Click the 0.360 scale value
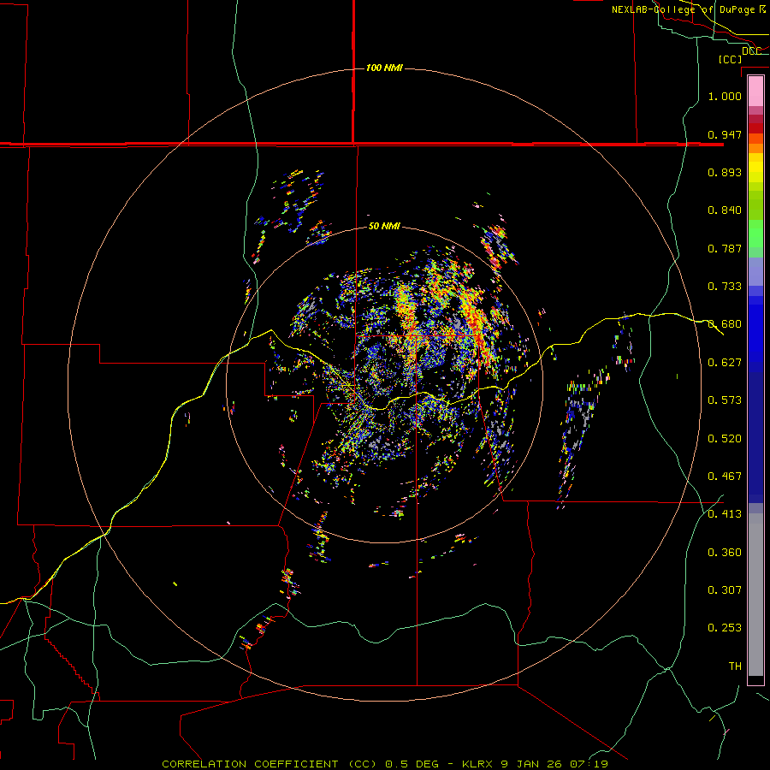The width and height of the screenshot is (770, 770). tap(725, 553)
